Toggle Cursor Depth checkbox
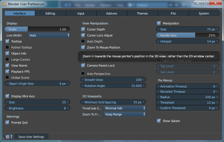This screenshot has width=224, height=142. coord(83,29)
